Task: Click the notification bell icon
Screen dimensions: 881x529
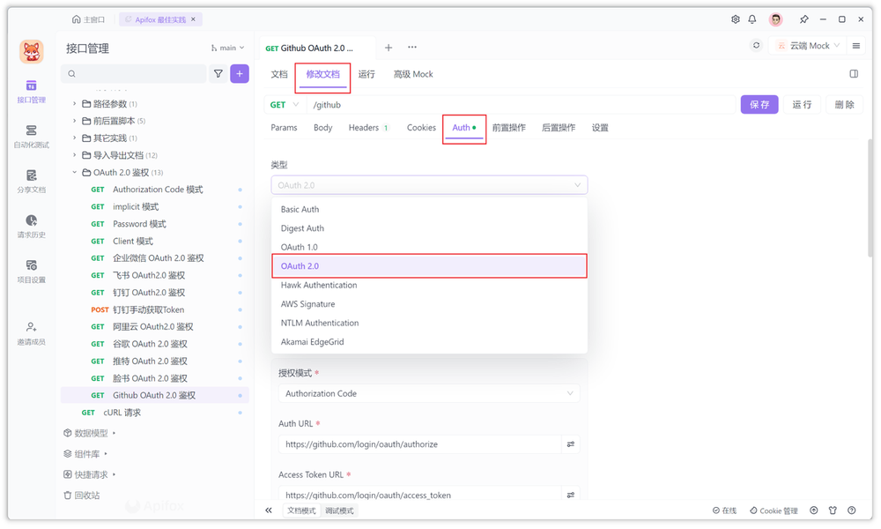Action: (x=753, y=18)
